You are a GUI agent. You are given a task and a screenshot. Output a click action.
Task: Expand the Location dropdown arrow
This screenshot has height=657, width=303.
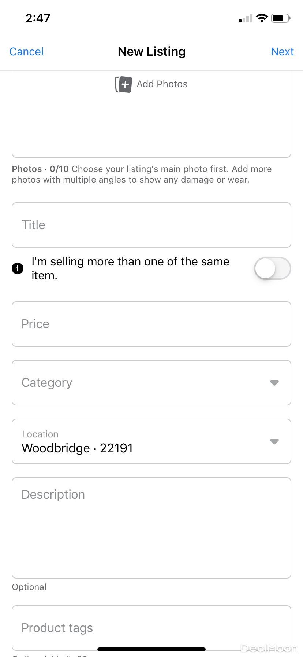274,441
